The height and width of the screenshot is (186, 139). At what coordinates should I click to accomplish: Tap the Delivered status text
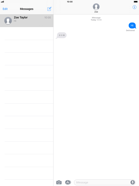pos(130,30)
